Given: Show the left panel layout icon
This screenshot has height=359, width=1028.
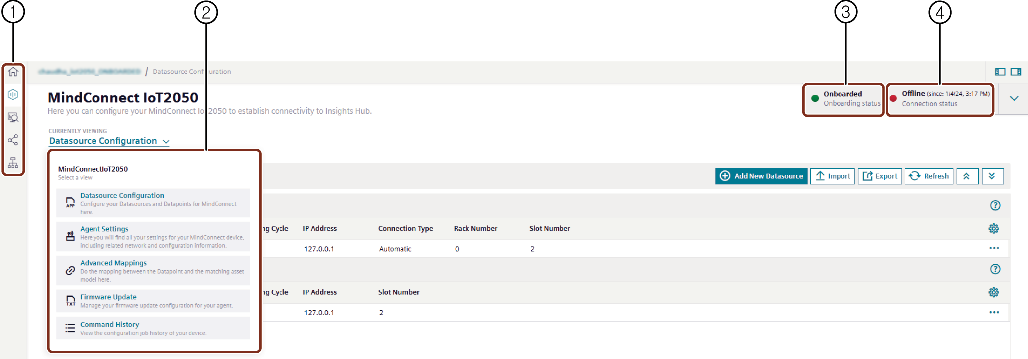Looking at the screenshot, I should click(x=1000, y=72).
